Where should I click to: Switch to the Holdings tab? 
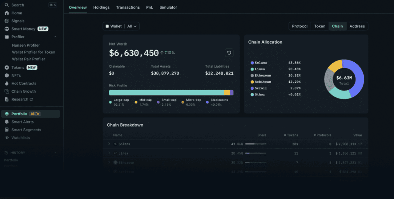101,7
